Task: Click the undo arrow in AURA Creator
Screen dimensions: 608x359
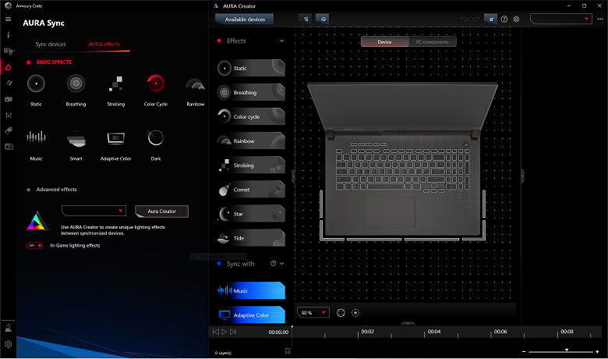Action: (x=464, y=19)
